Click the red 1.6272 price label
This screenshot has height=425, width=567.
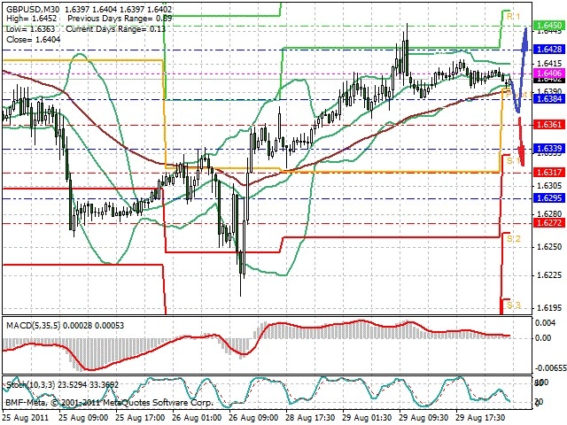point(549,223)
